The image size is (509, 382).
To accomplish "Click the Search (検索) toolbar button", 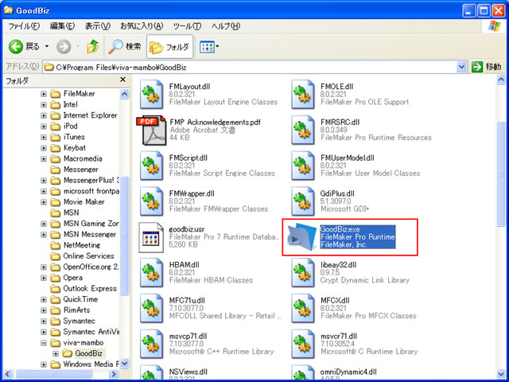I will pos(125,46).
